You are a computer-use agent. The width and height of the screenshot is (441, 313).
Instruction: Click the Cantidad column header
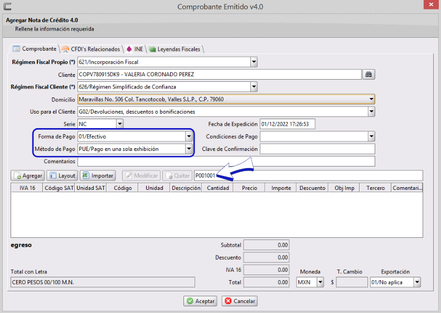217,188
